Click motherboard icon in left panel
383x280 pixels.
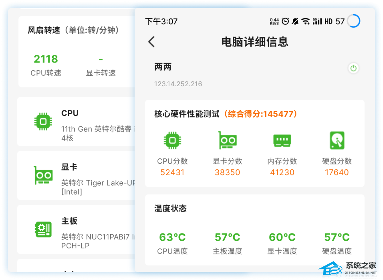(43, 229)
